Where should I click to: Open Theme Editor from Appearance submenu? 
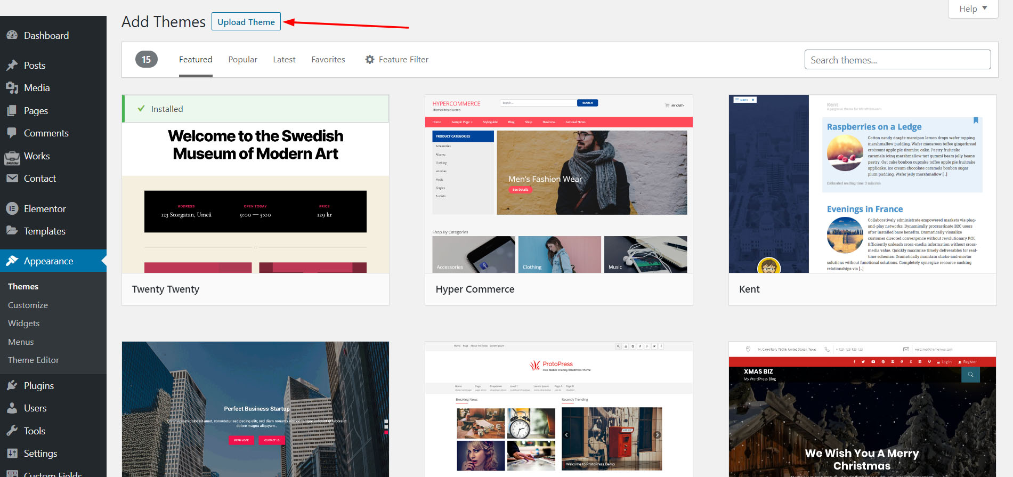click(33, 360)
